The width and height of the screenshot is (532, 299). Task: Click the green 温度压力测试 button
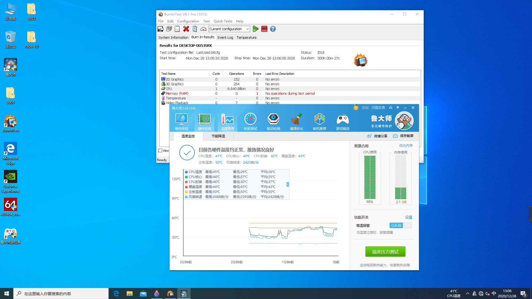pos(385,252)
